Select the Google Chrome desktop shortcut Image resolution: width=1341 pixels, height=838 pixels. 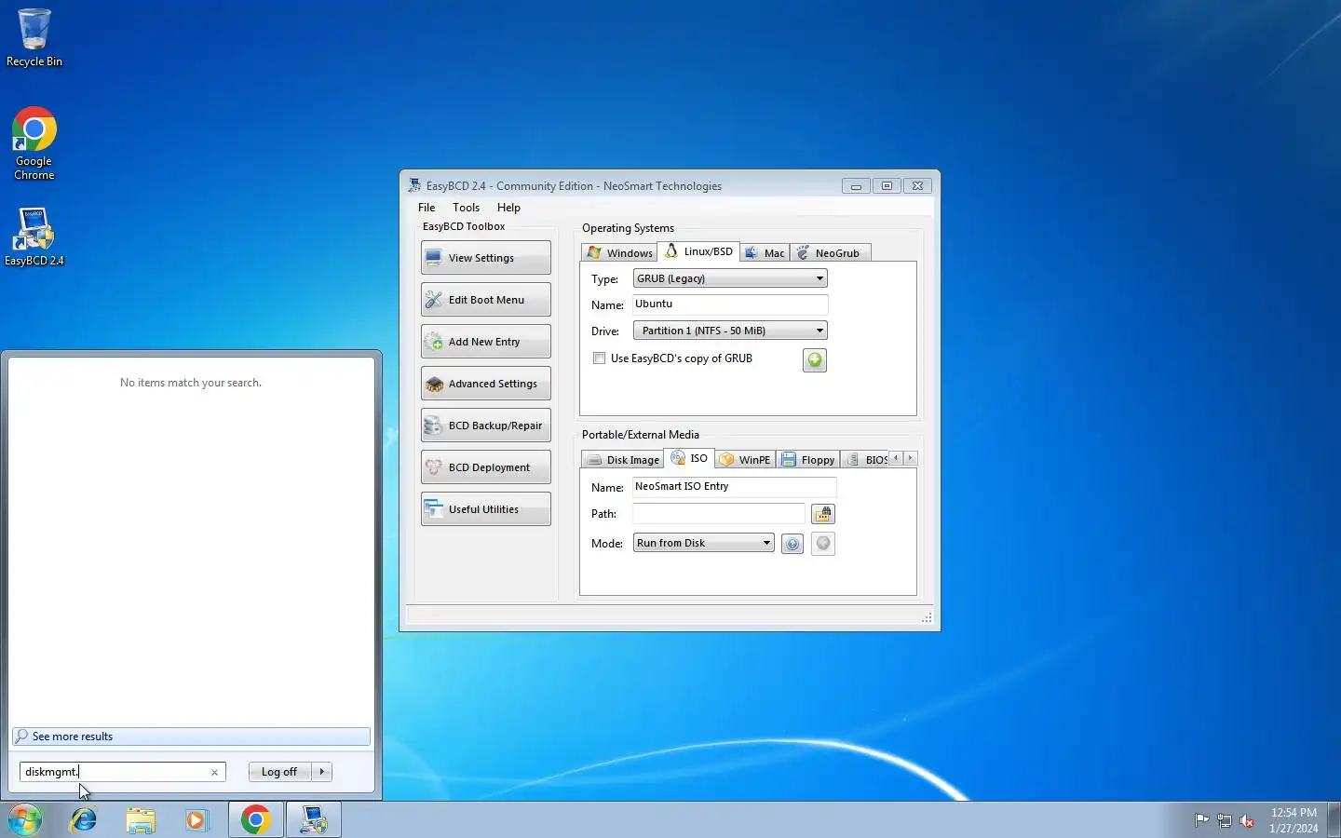pyautogui.click(x=34, y=144)
